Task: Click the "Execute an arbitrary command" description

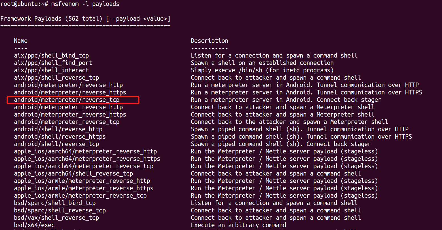Action: tap(238, 225)
